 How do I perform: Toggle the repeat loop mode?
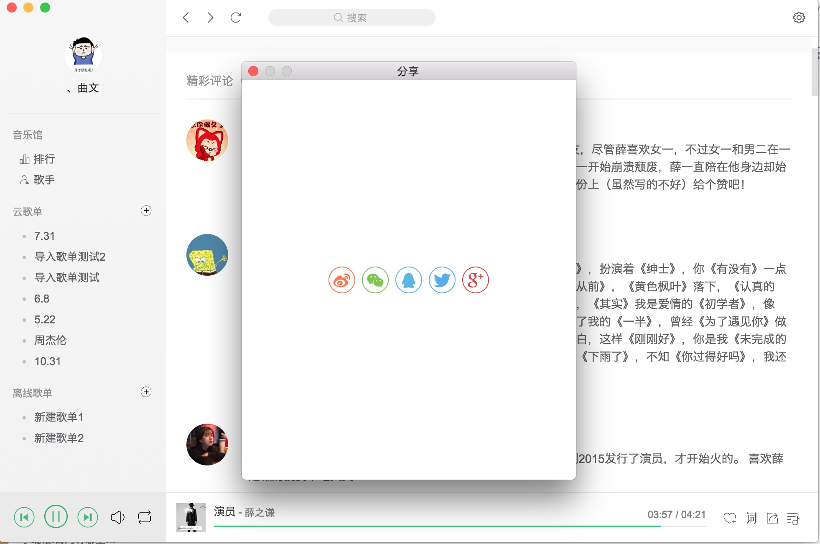pyautogui.click(x=145, y=517)
